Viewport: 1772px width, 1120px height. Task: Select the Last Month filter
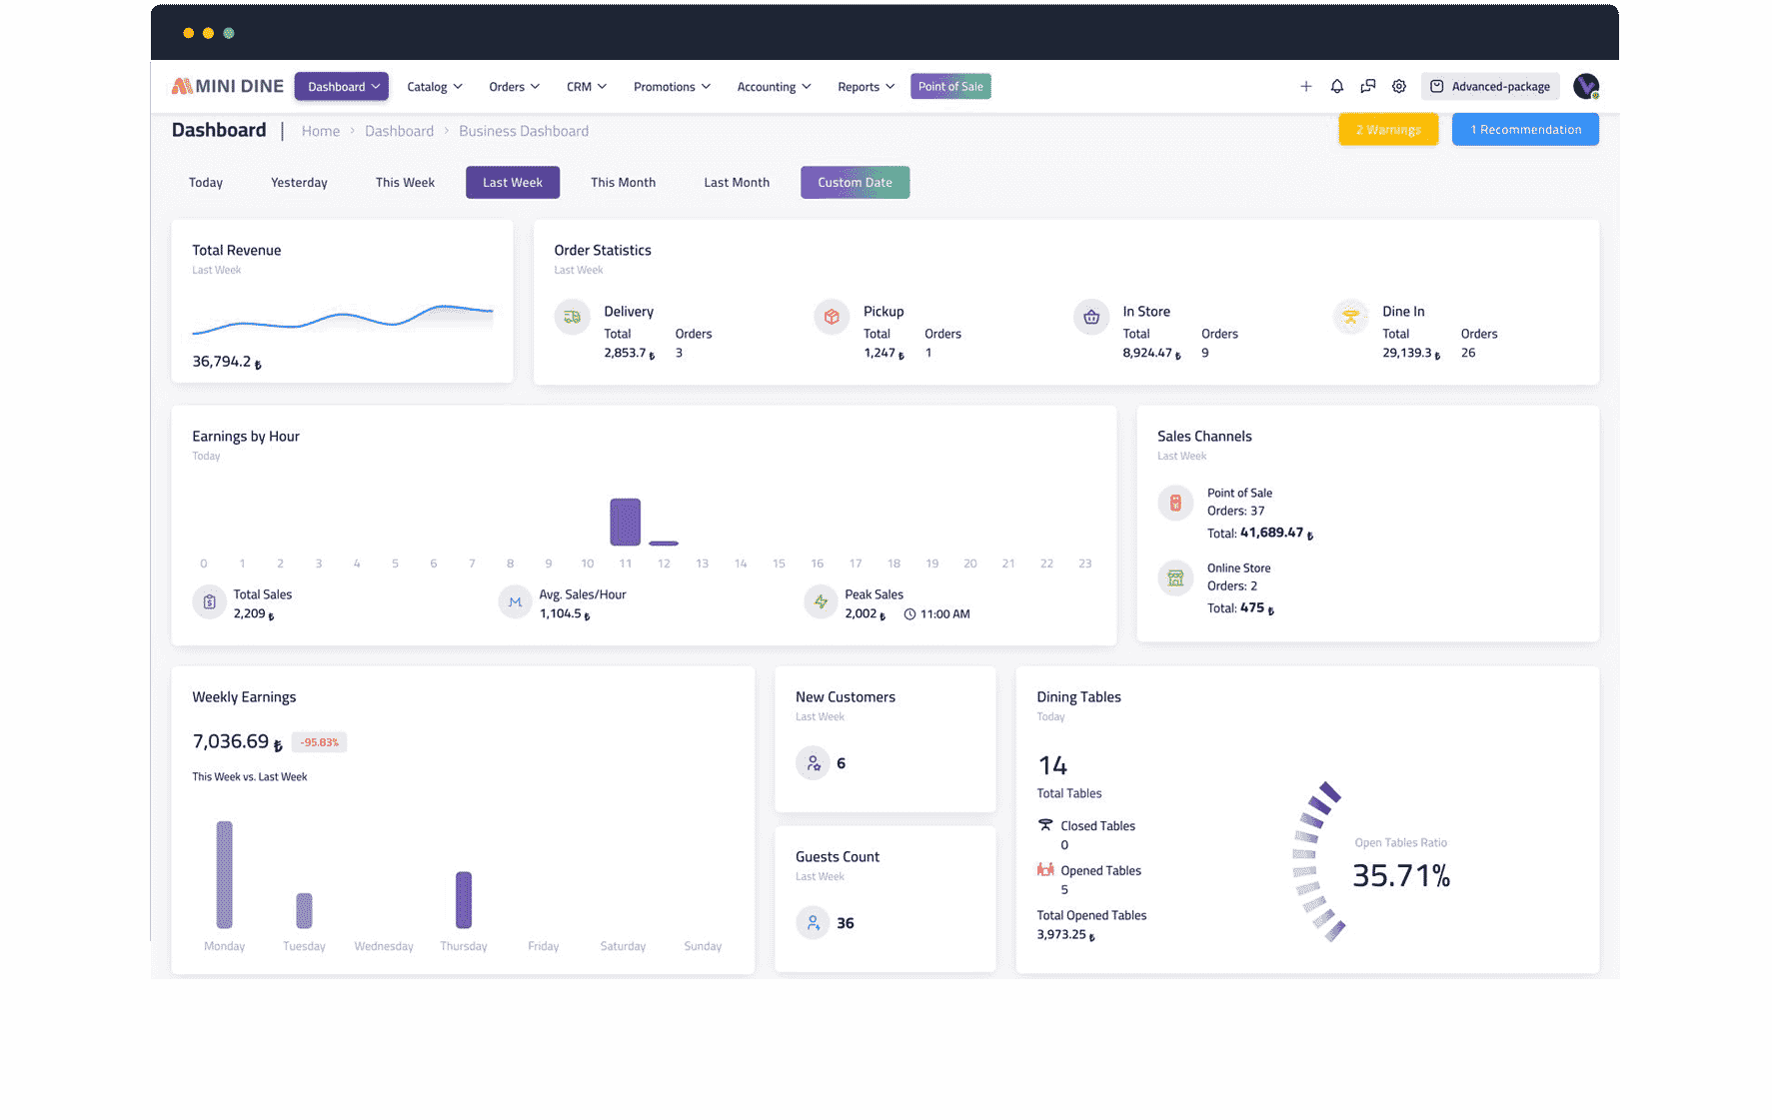pyautogui.click(x=737, y=183)
